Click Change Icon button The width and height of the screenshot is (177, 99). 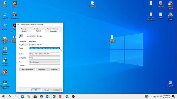click(x=41, y=70)
